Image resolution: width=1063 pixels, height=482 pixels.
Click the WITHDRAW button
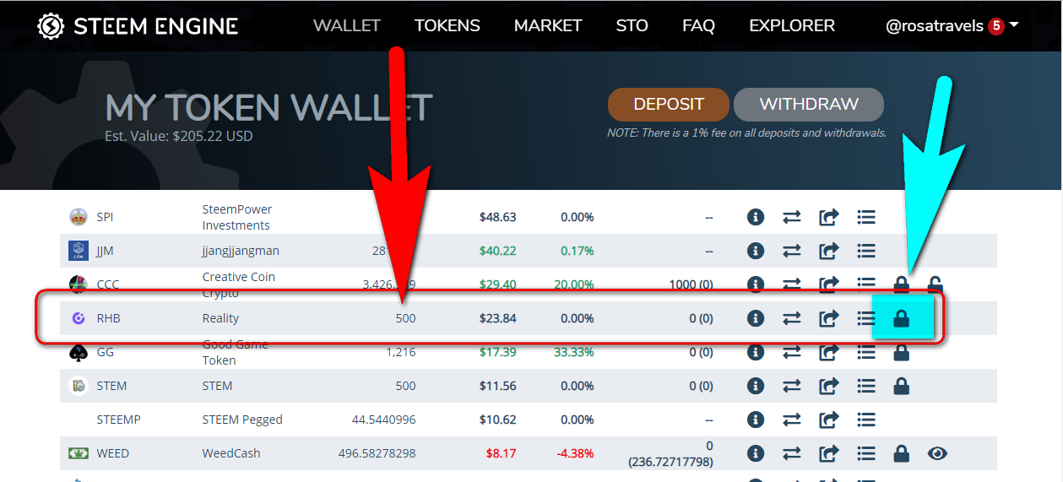tap(809, 105)
